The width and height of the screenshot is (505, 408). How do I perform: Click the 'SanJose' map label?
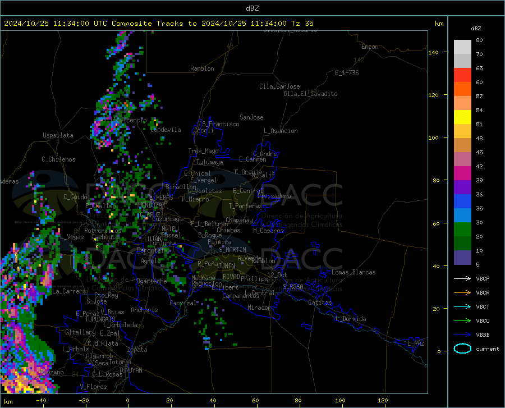point(251,117)
